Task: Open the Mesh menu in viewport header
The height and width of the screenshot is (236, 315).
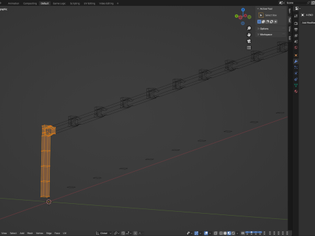Action: click(30, 233)
